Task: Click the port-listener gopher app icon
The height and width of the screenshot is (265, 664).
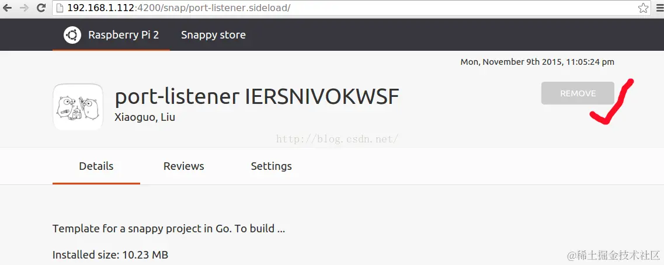Action: [78, 107]
